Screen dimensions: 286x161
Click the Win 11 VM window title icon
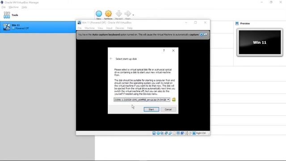point(80,22)
